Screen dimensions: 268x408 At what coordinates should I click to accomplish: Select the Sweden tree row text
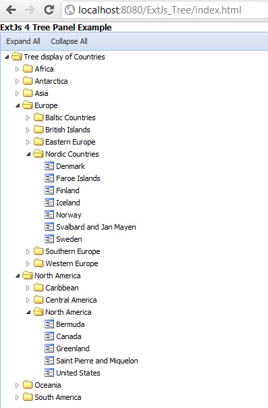tap(69, 239)
